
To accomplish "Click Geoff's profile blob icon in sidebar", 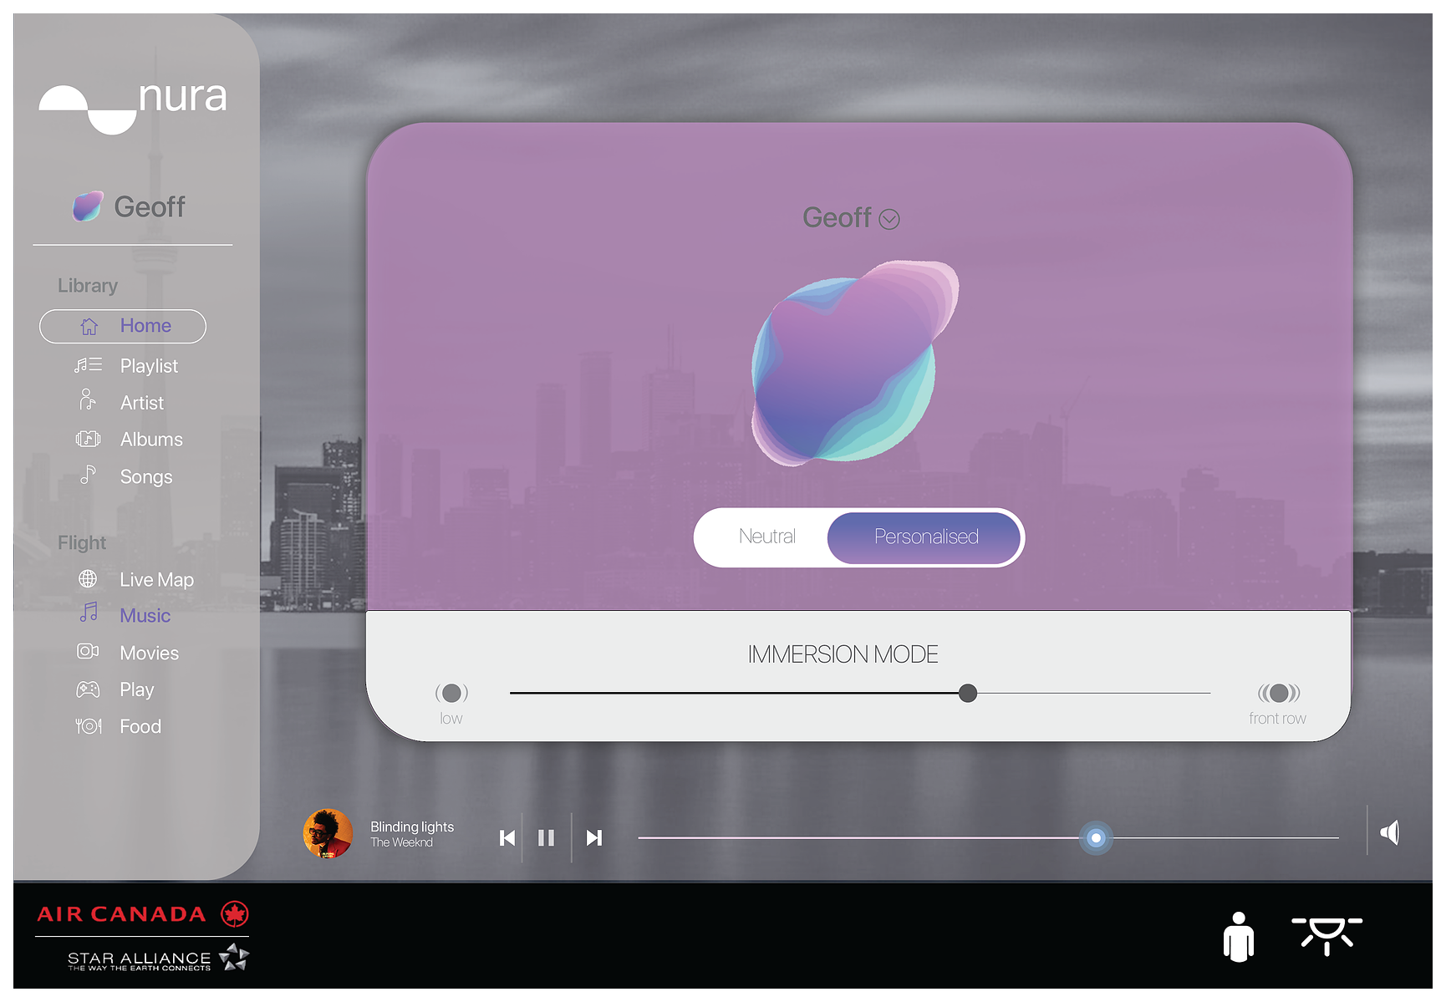I will (x=87, y=206).
